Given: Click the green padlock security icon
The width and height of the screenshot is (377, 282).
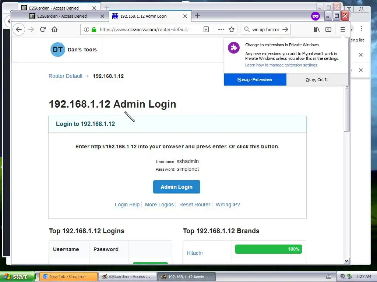Looking at the screenshot, I should coord(94,29).
